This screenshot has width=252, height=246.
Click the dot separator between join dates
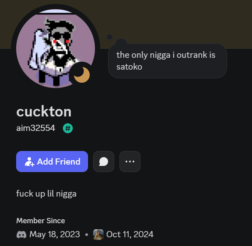[x=87, y=235]
